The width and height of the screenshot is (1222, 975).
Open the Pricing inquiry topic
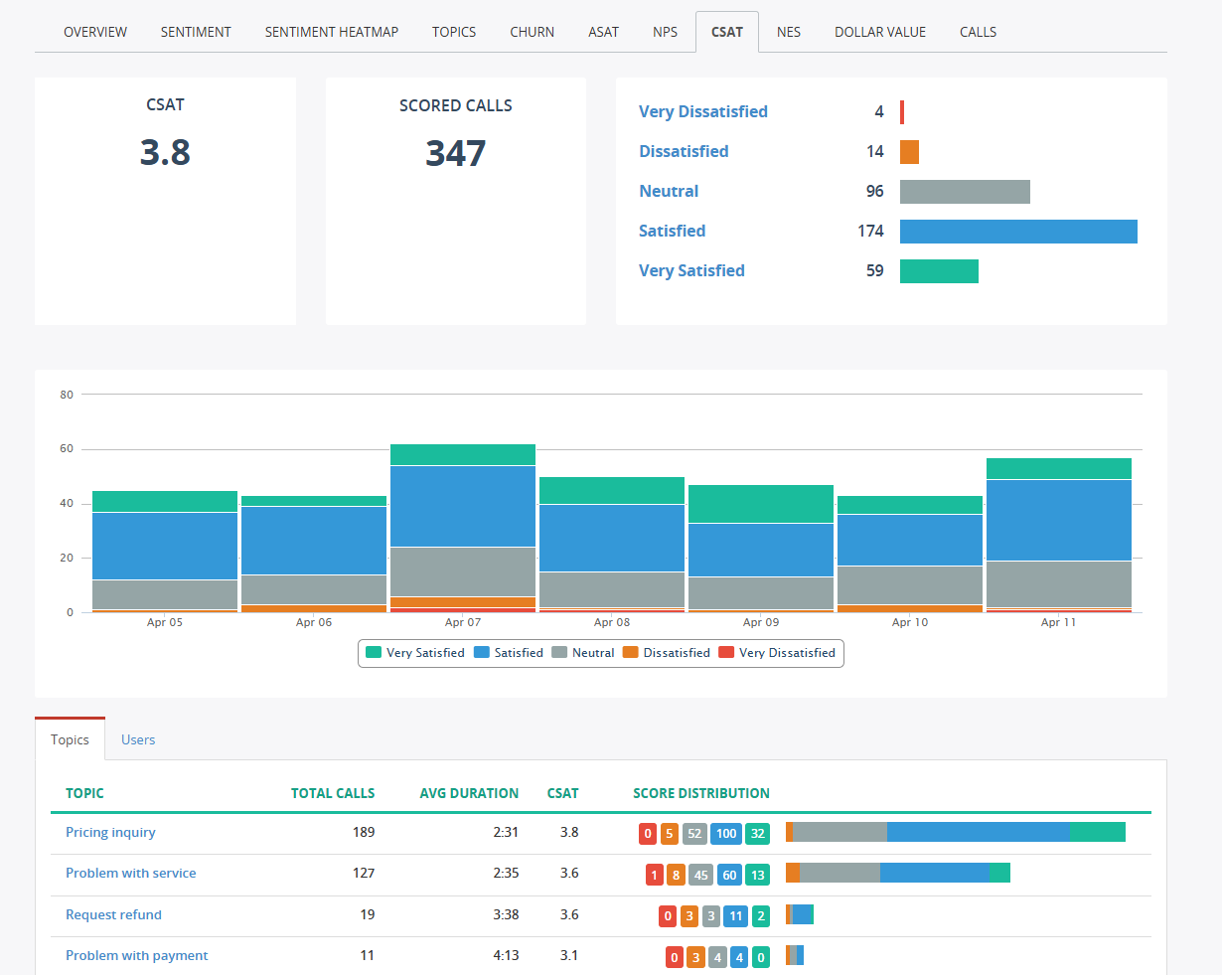(110, 832)
